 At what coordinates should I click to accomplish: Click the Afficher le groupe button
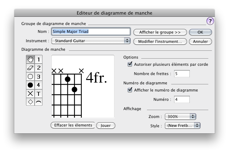click(160, 32)
